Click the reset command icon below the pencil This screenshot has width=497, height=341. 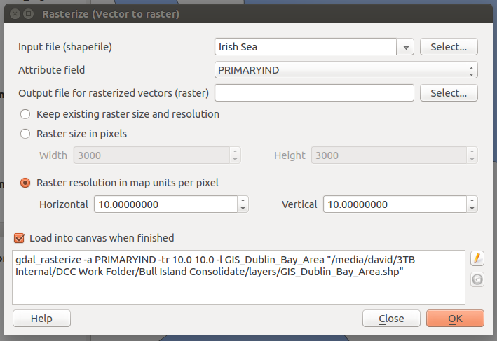[477, 279]
